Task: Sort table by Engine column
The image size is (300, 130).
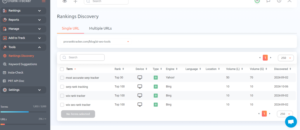Action: [x=172, y=69]
